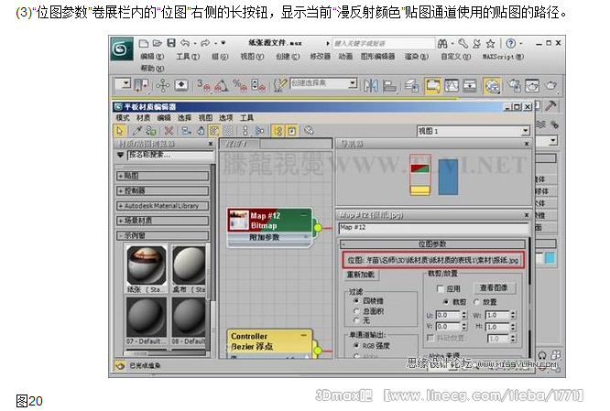Open the 选项 menu in material editor
This screenshot has width=610, height=411.
coord(225,117)
